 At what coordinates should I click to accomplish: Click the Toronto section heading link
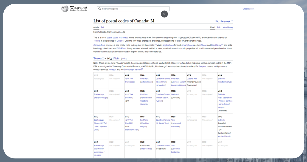pos(99,58)
